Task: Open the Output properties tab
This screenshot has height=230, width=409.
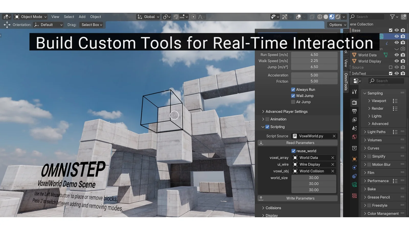Action: pyautogui.click(x=354, y=111)
